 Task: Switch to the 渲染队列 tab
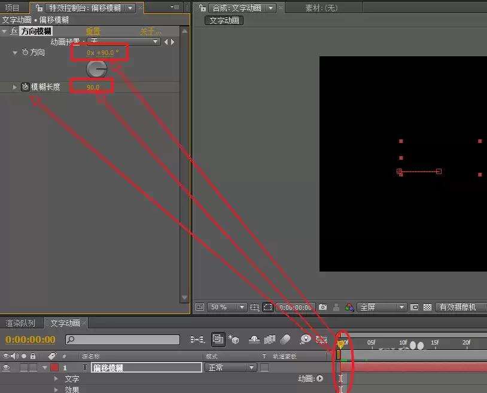20,323
